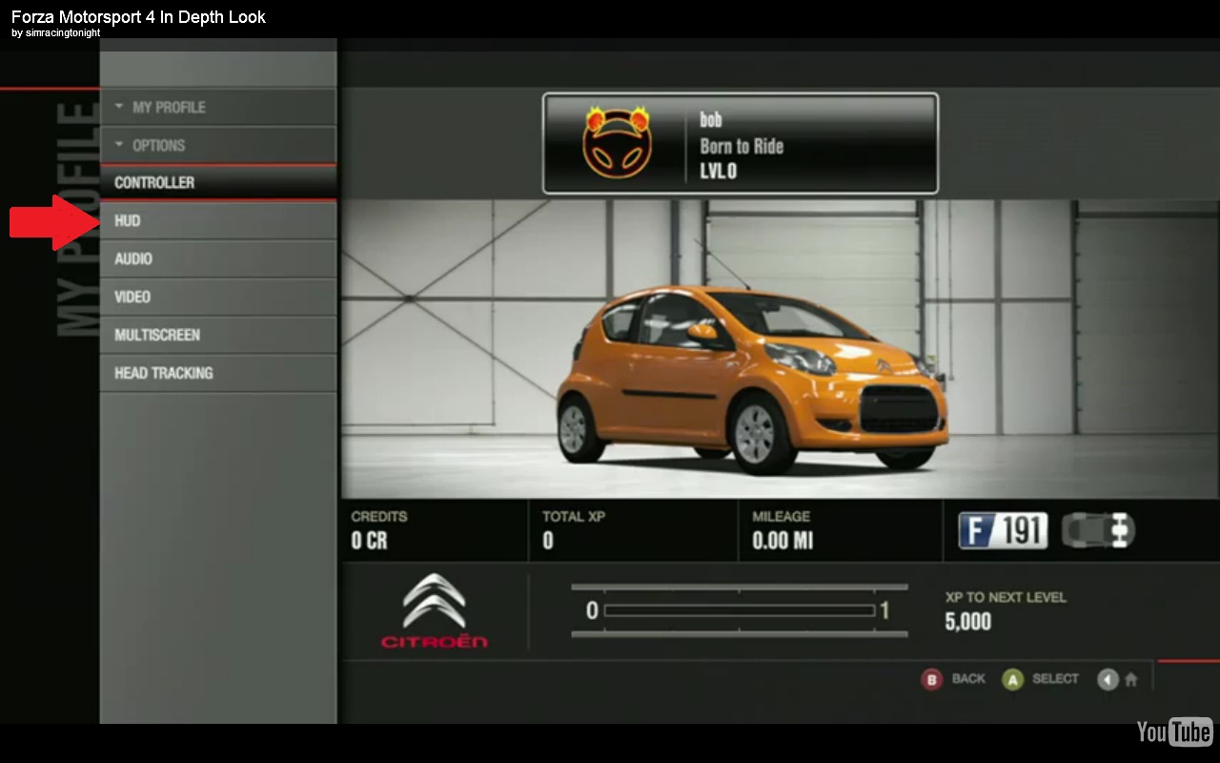The height and width of the screenshot is (763, 1220).
Task: Click the '0.00 MI' mileage value
Action: click(x=783, y=541)
